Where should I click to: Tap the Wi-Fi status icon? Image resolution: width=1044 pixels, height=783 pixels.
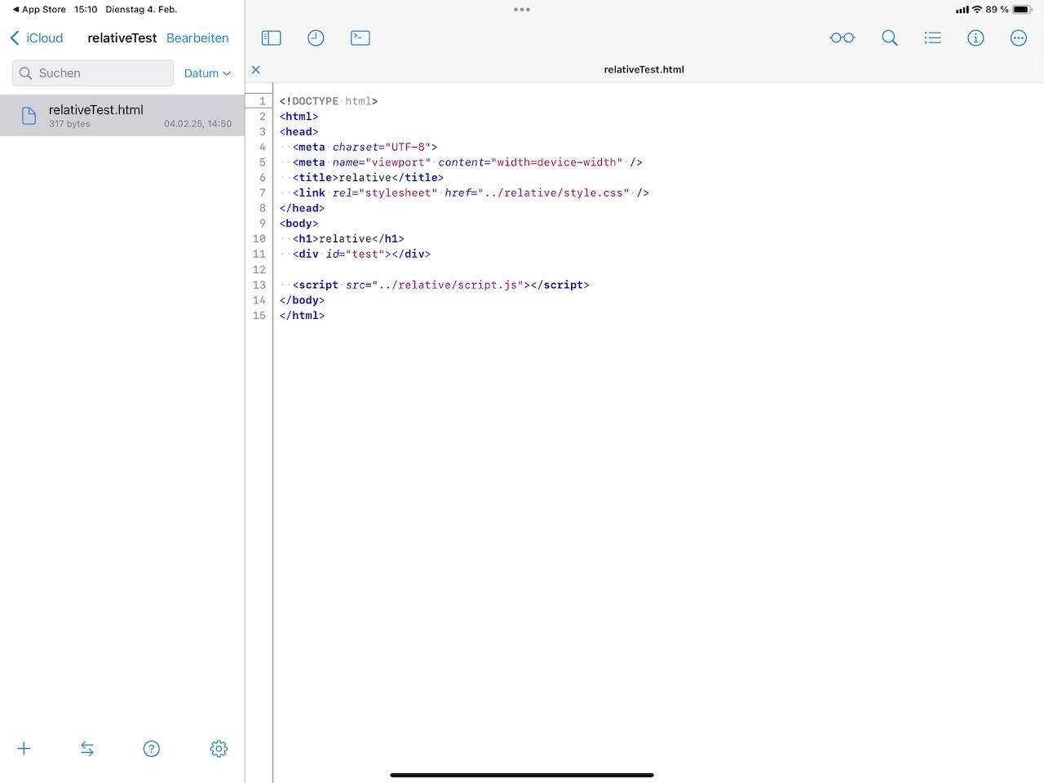pos(976,10)
